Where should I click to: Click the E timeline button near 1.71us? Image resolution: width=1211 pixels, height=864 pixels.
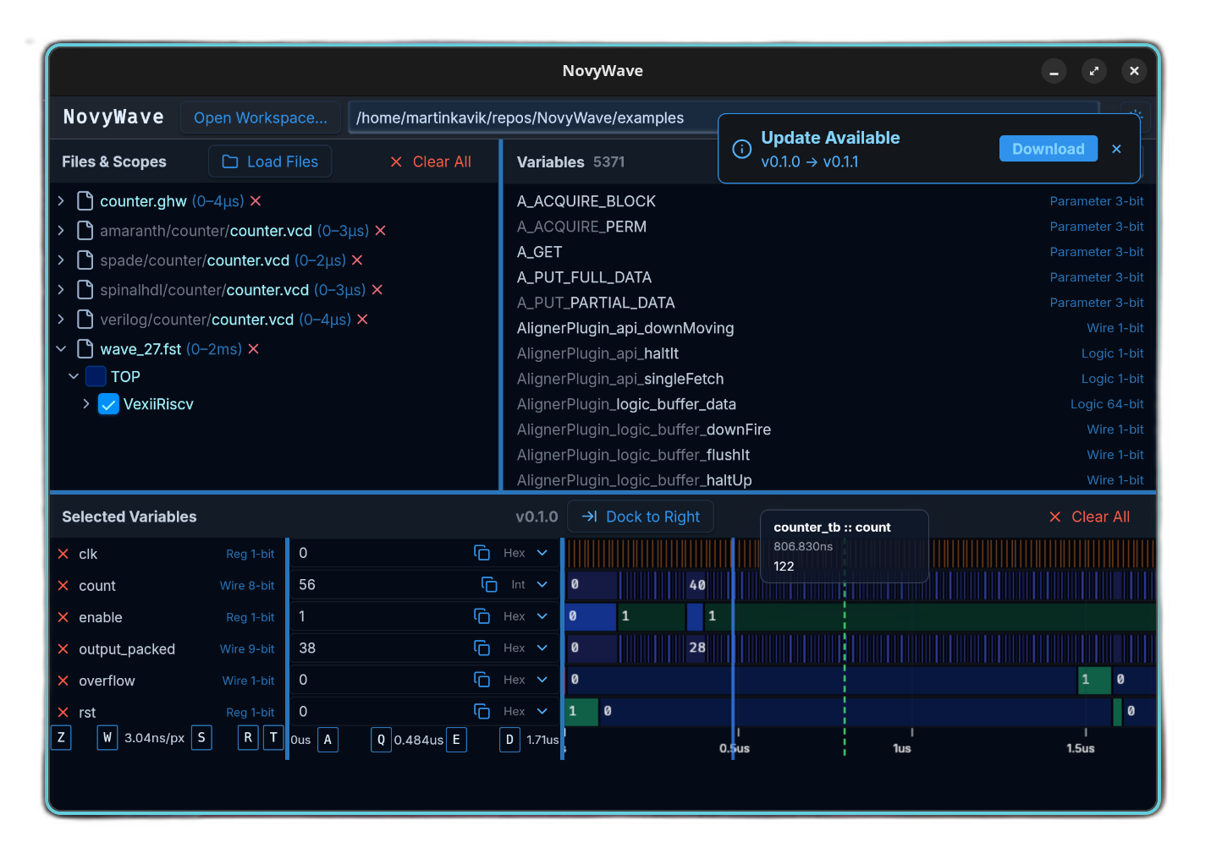click(456, 740)
